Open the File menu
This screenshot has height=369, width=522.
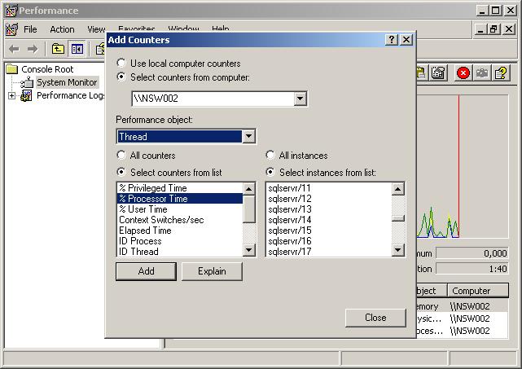[30, 29]
